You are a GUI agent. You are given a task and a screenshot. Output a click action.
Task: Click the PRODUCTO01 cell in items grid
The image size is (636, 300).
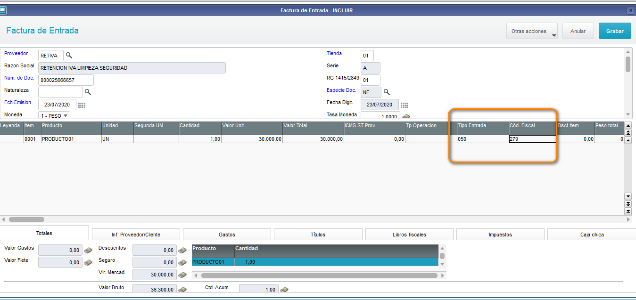pos(71,139)
